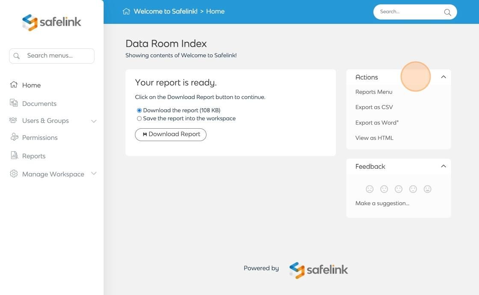
Task: Select Save the report into the workspace
Action: [139, 118]
